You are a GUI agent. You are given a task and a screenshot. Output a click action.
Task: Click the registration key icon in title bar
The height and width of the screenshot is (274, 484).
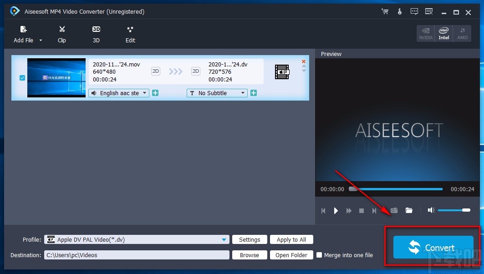coord(399,11)
